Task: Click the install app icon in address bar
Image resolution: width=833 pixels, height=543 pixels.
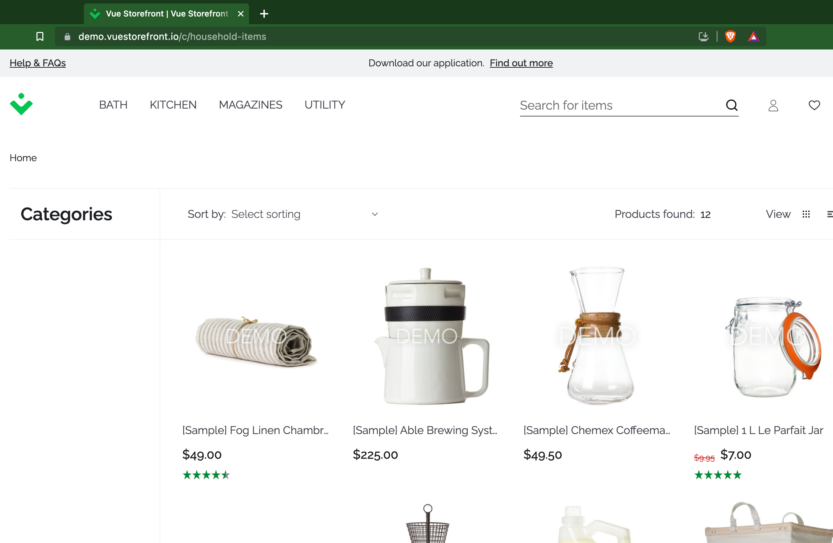Action: [x=703, y=36]
